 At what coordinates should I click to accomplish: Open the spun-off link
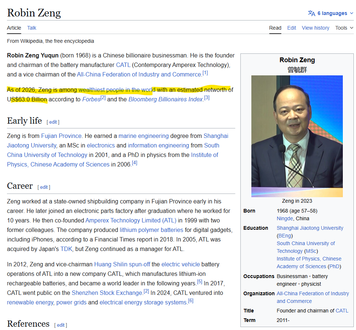point(139,265)
